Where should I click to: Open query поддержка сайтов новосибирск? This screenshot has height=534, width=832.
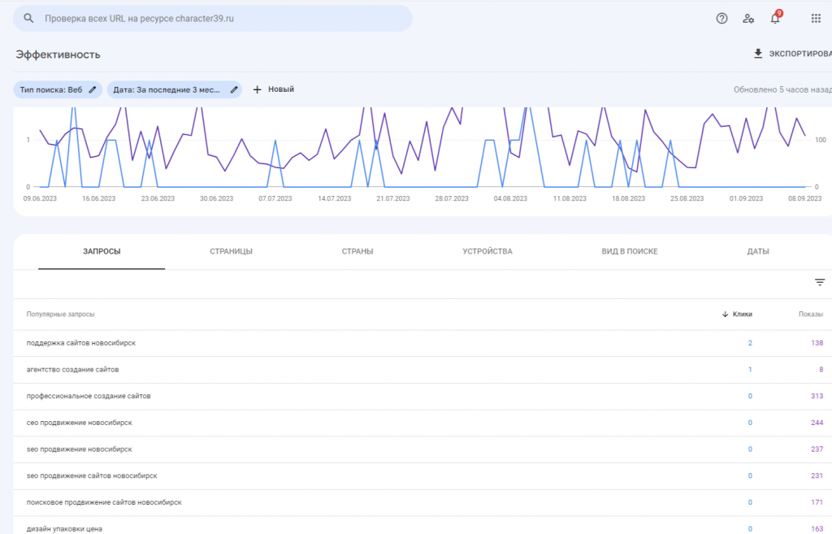pyautogui.click(x=81, y=343)
